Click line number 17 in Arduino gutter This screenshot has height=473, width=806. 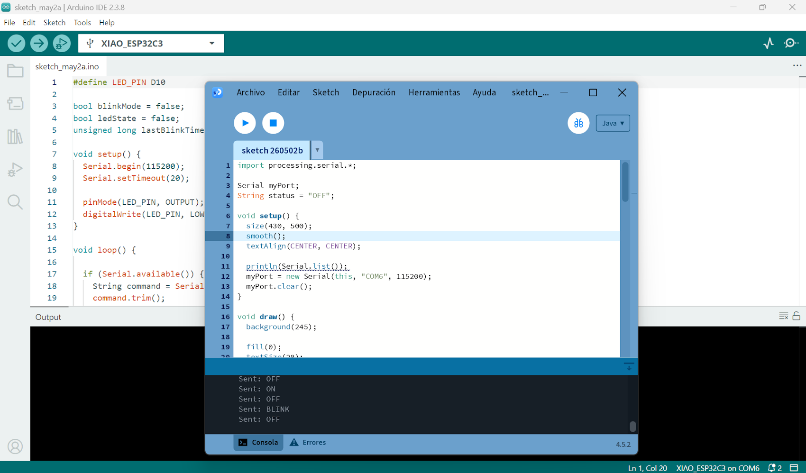(52, 274)
